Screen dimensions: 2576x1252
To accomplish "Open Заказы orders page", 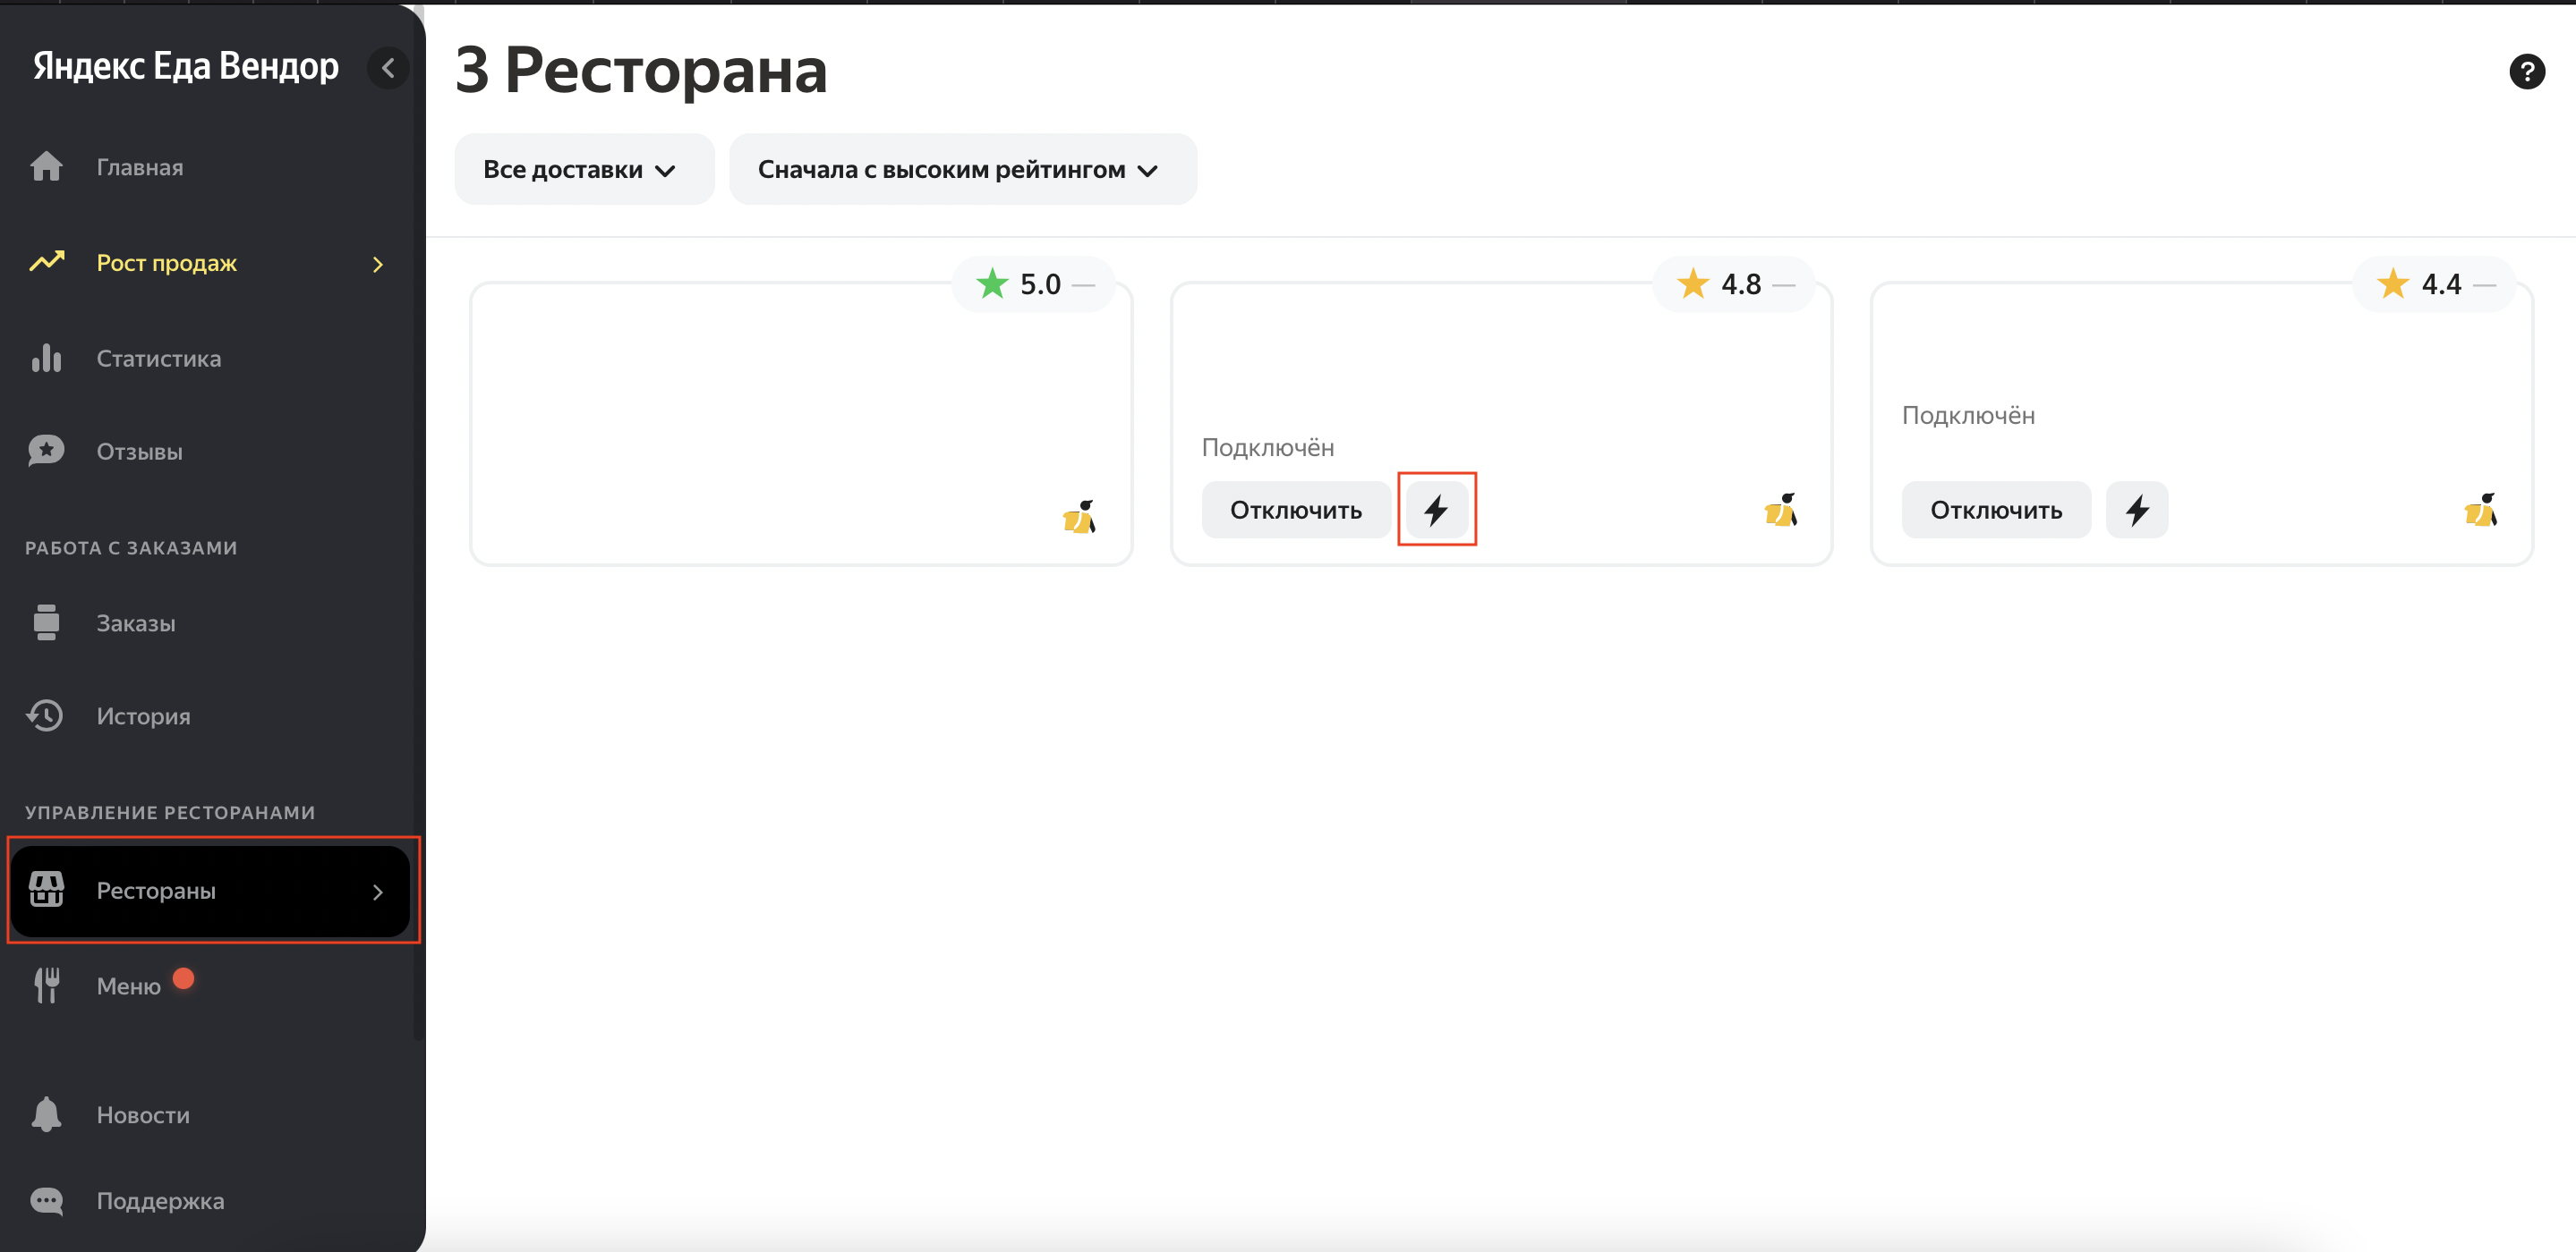I will (135, 623).
